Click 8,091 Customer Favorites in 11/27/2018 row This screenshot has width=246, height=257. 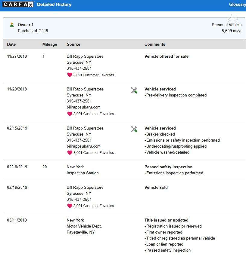click(94, 75)
